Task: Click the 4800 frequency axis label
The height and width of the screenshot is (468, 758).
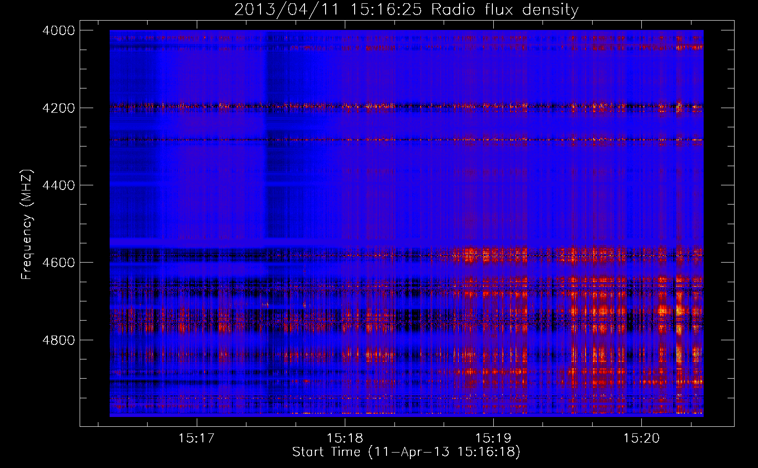Action: coord(59,340)
